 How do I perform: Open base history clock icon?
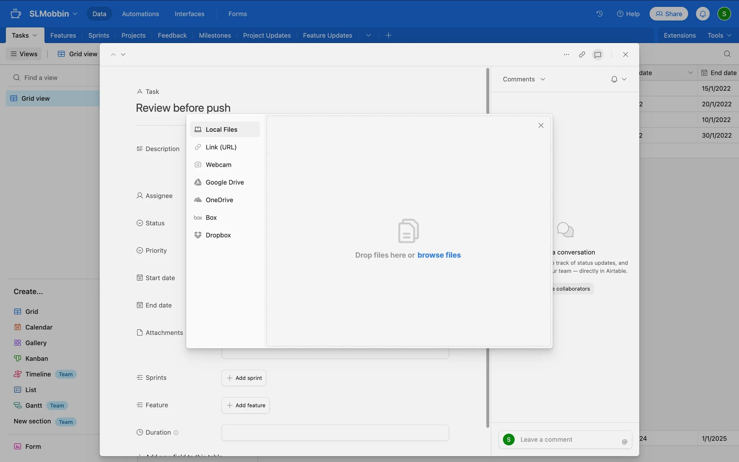[x=599, y=14]
